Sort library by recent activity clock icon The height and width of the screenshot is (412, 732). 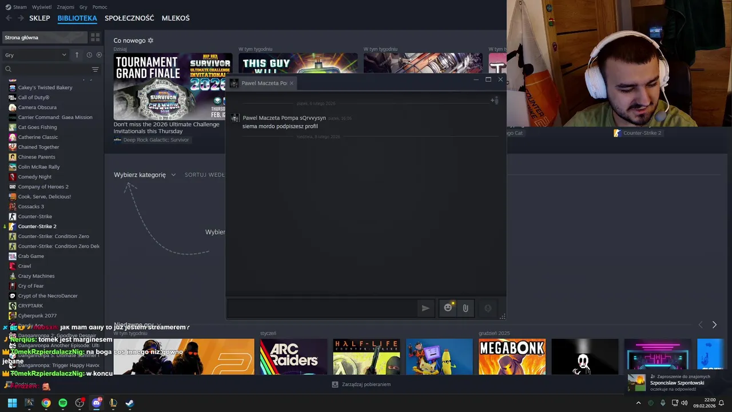pos(89,55)
